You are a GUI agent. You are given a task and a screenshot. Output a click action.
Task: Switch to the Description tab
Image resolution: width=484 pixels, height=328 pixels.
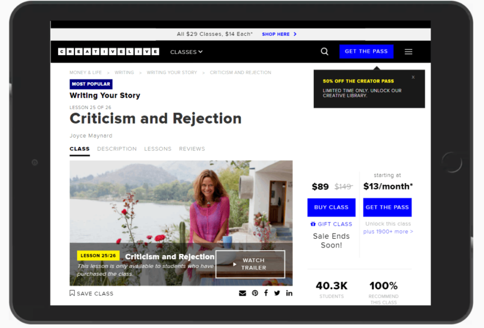(x=117, y=149)
